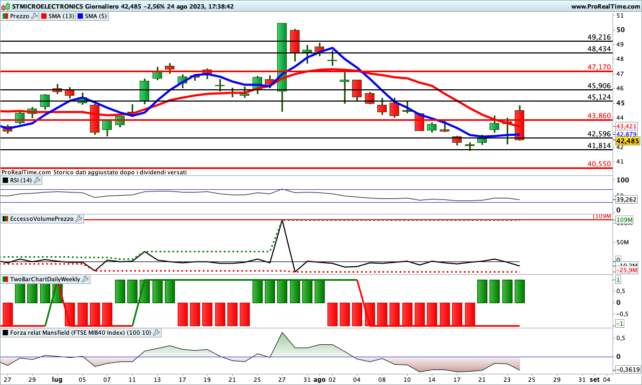The height and width of the screenshot is (385, 642).
Task: Select the EccessoVolumePrezzo indicator label
Action: pyautogui.click(x=42, y=219)
